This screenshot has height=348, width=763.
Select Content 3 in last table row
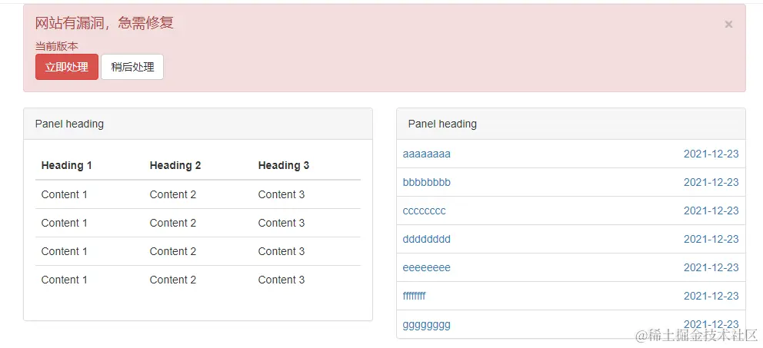282,280
